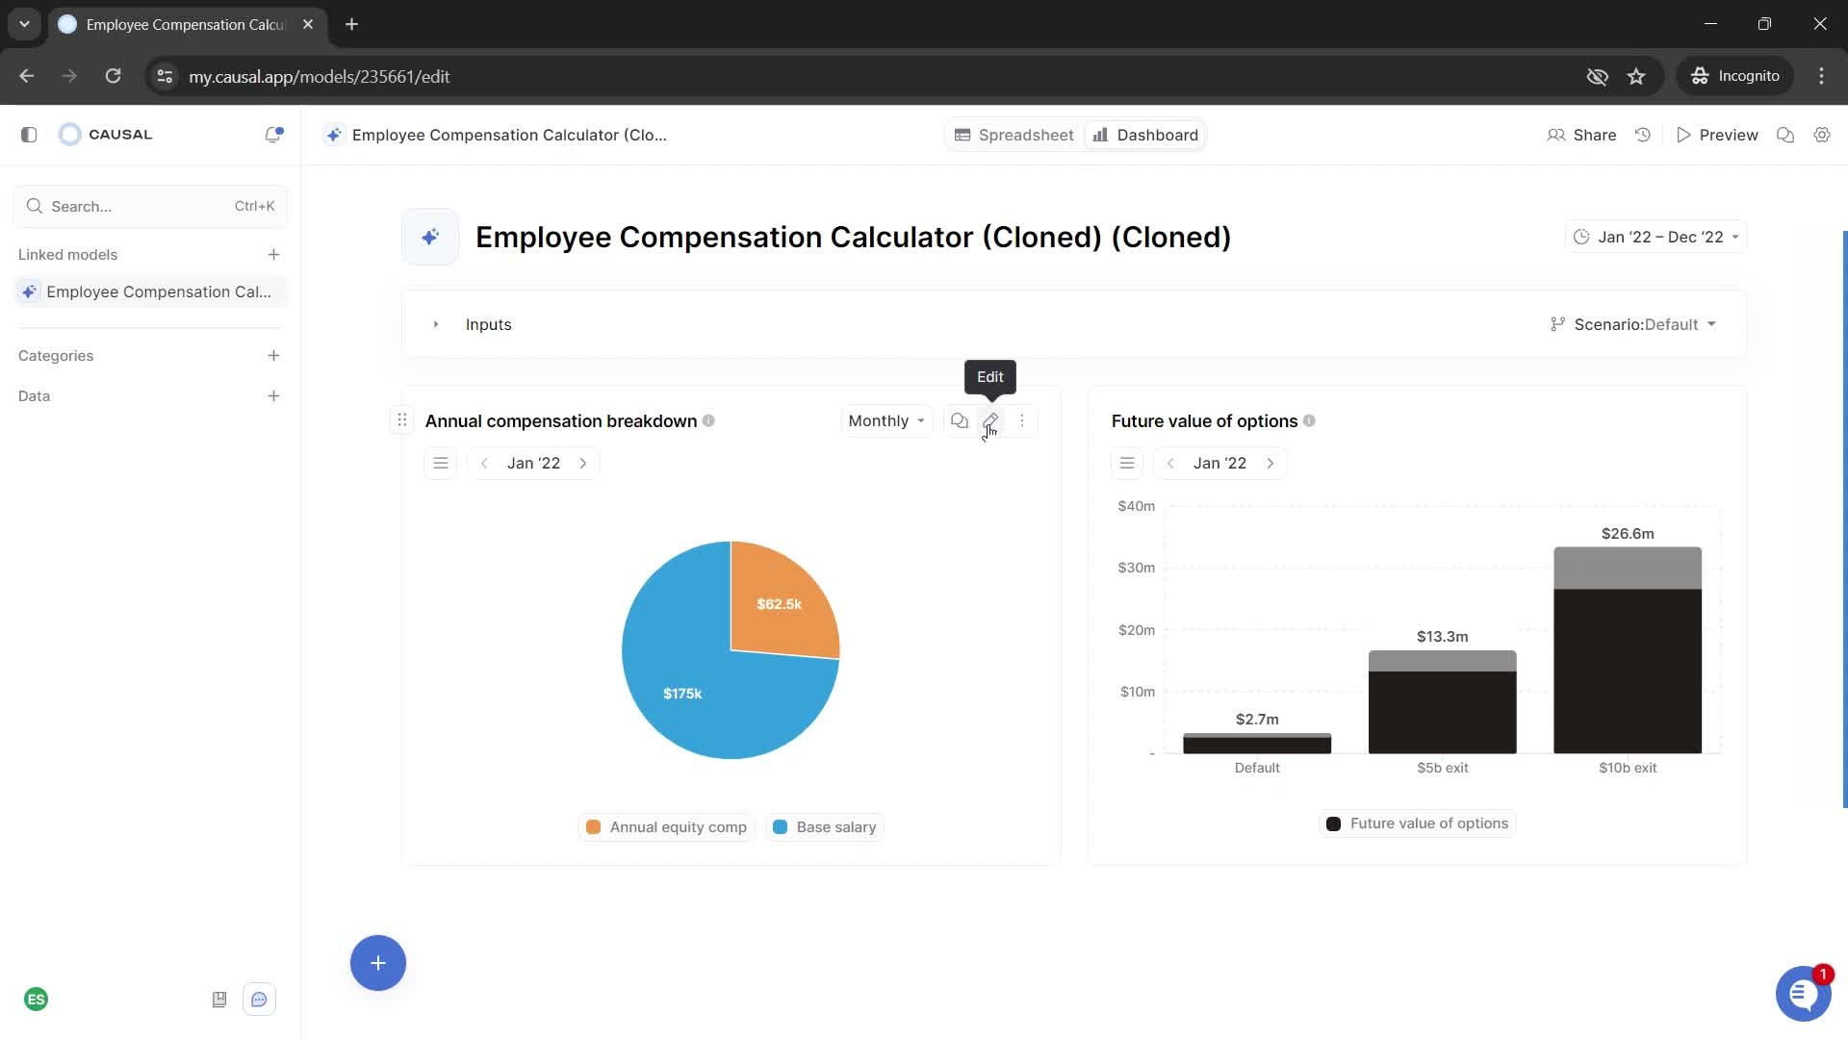This screenshot has width=1848, height=1039.
Task: Toggle Base salary legend series
Action: (x=825, y=827)
